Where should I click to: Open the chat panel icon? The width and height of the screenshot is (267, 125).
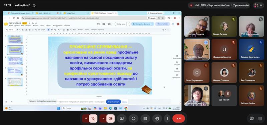[252, 118]
